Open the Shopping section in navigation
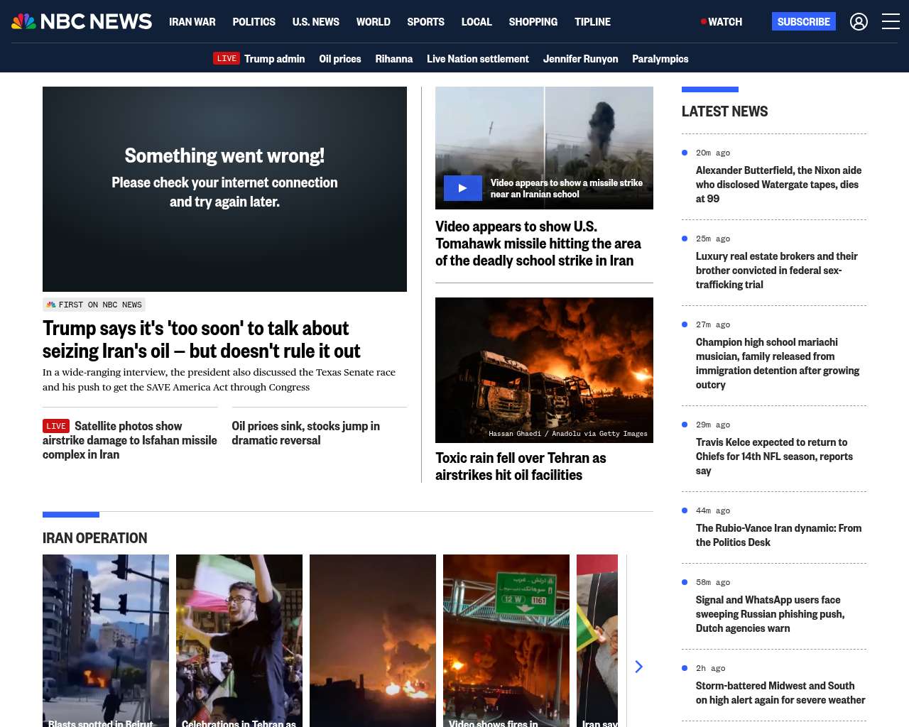This screenshot has width=909, height=727. point(533,22)
